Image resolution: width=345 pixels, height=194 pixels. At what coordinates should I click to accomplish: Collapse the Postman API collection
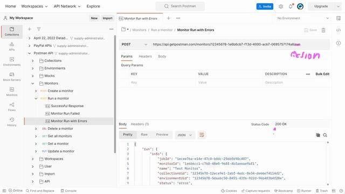30,53
